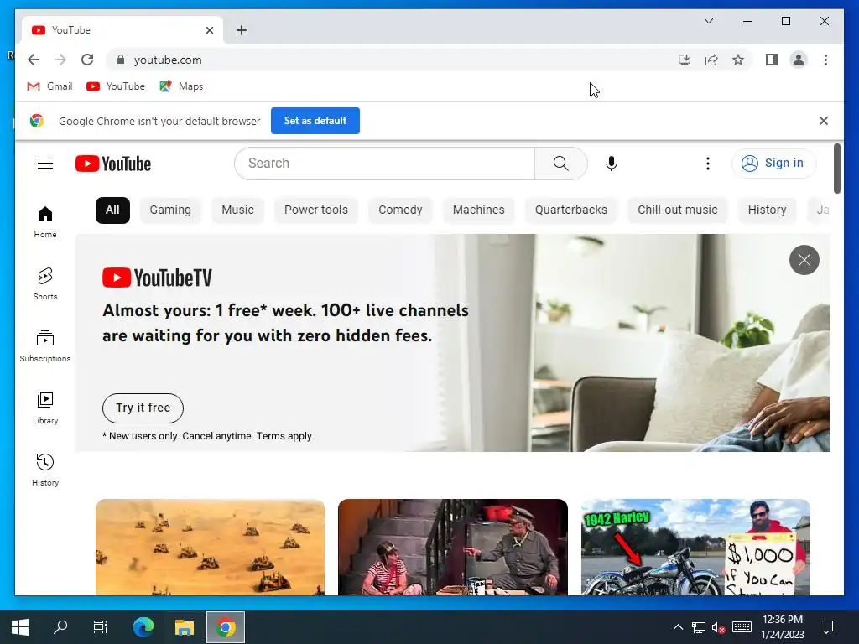Close the default browser notification bar
The image size is (859, 644).
point(823,121)
